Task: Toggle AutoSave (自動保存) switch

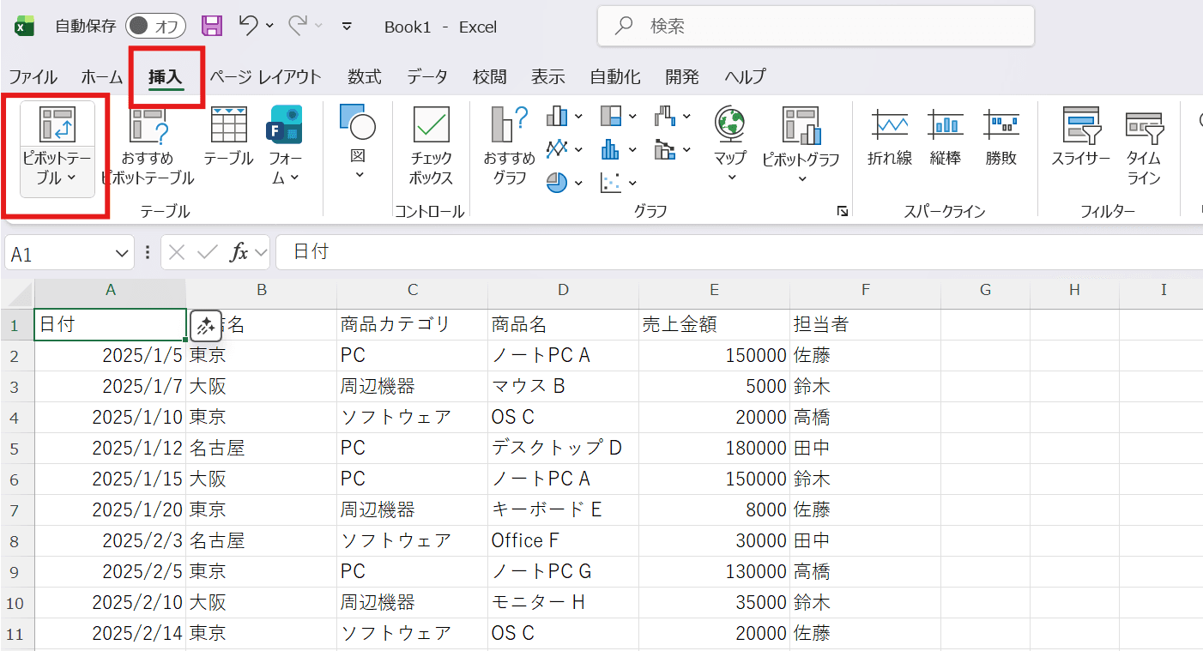Action: click(x=155, y=26)
